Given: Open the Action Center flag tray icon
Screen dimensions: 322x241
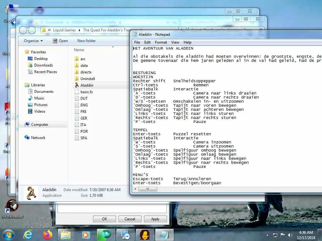Looking at the screenshot, I should [x=283, y=235].
